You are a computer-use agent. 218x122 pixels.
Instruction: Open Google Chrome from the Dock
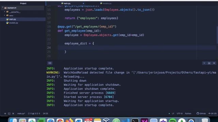pyautogui.click(x=60, y=120)
